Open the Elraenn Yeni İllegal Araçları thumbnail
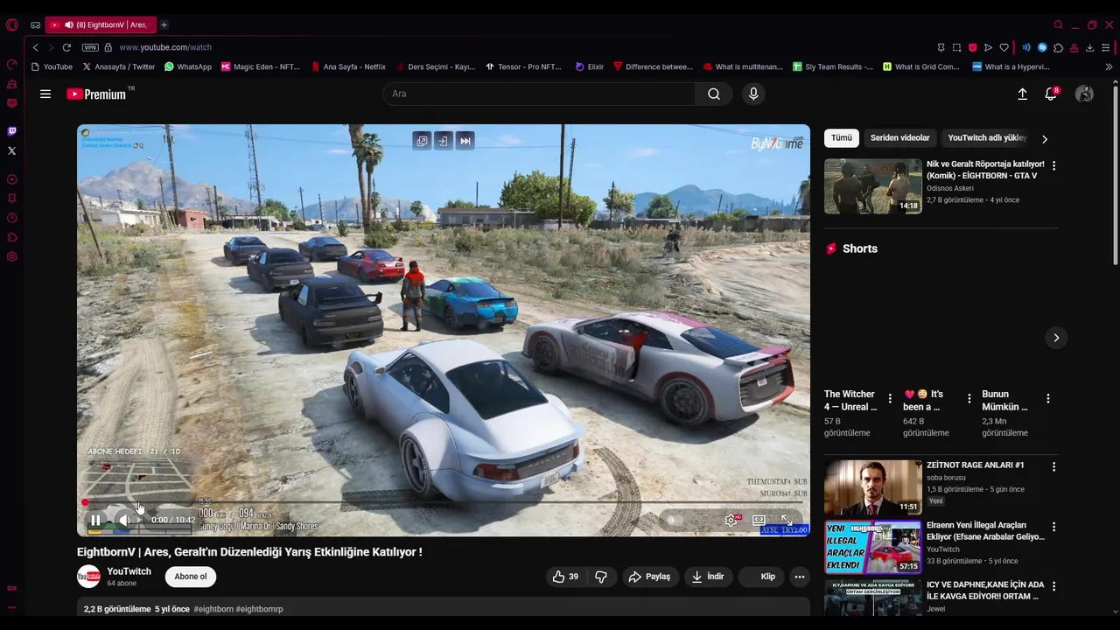1120x630 pixels. tap(873, 547)
